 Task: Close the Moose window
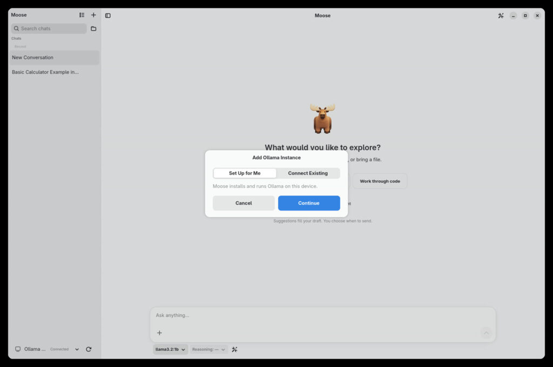(537, 16)
